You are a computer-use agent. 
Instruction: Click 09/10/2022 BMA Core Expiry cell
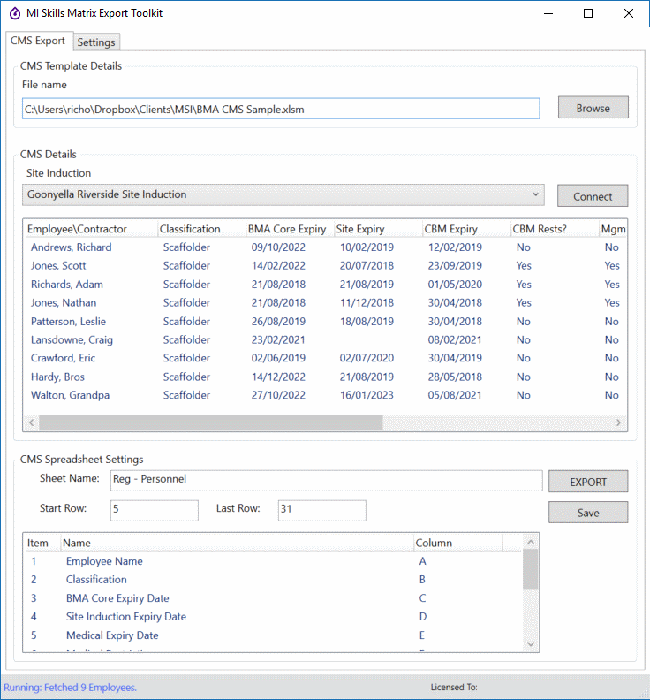[278, 247]
